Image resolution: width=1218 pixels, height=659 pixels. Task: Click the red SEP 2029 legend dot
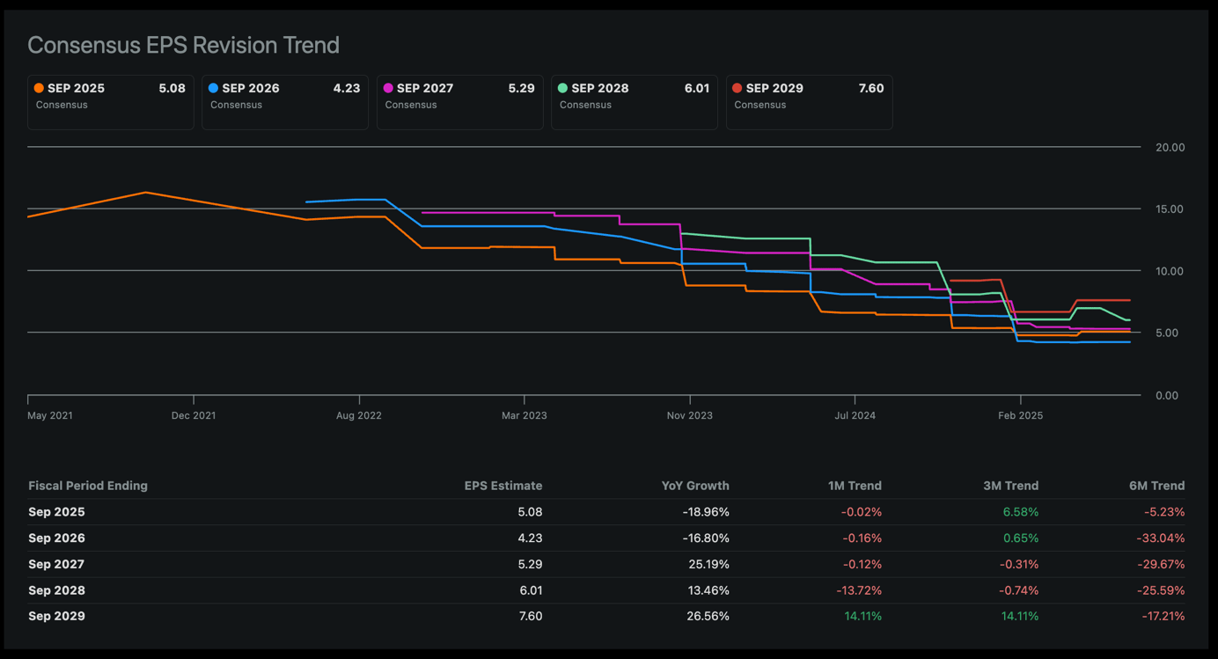[x=737, y=88]
